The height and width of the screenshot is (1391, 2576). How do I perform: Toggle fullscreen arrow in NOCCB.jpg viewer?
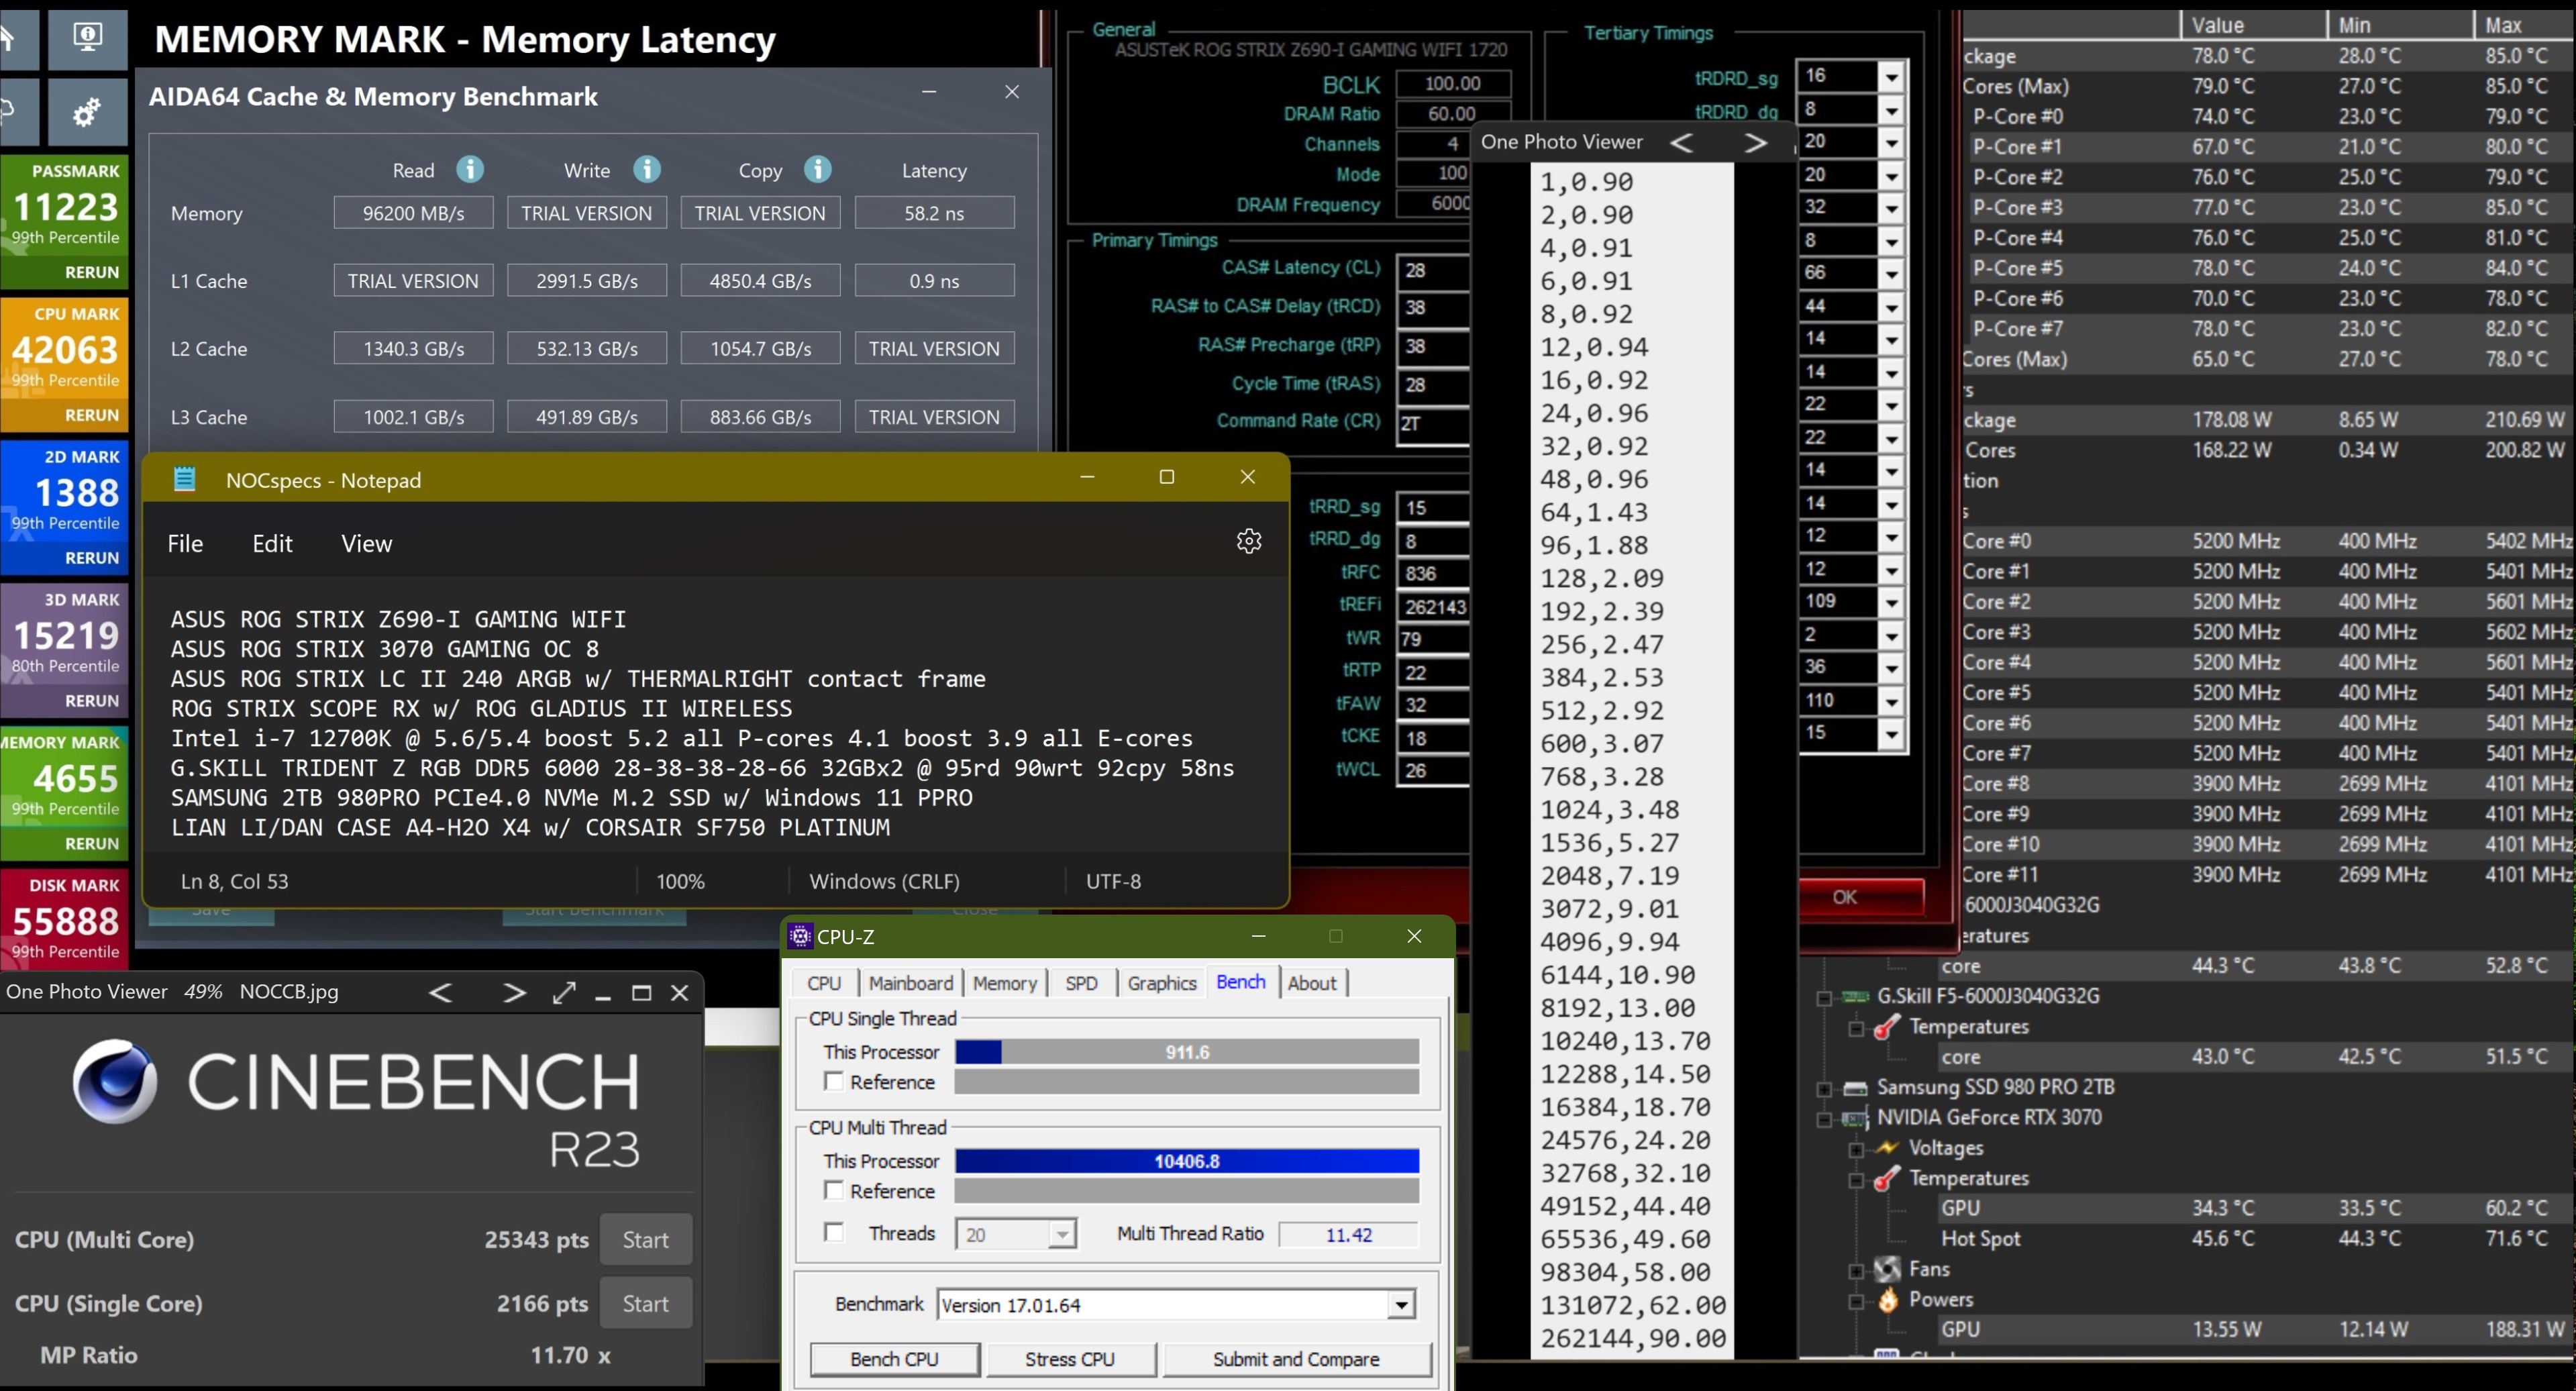[x=564, y=992]
